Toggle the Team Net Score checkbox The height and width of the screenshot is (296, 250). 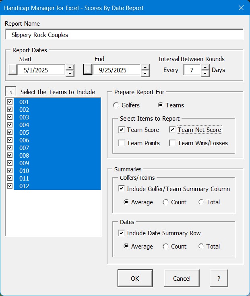pyautogui.click(x=172, y=129)
